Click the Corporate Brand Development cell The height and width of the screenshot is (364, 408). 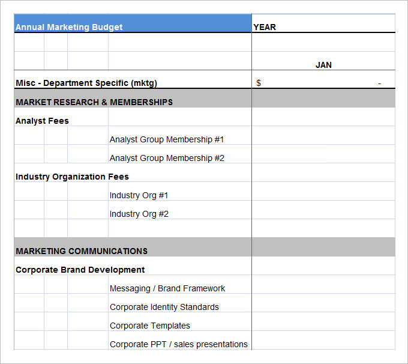pos(80,270)
